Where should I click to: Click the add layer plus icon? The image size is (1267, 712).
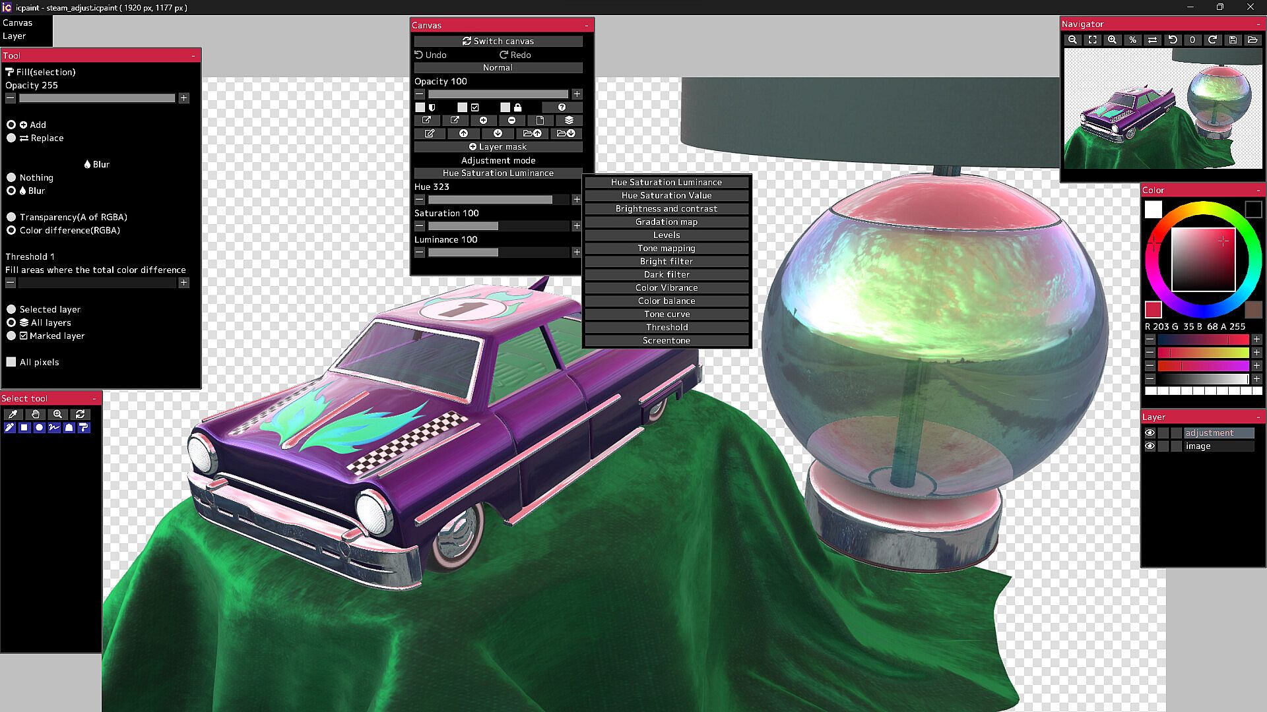click(483, 120)
